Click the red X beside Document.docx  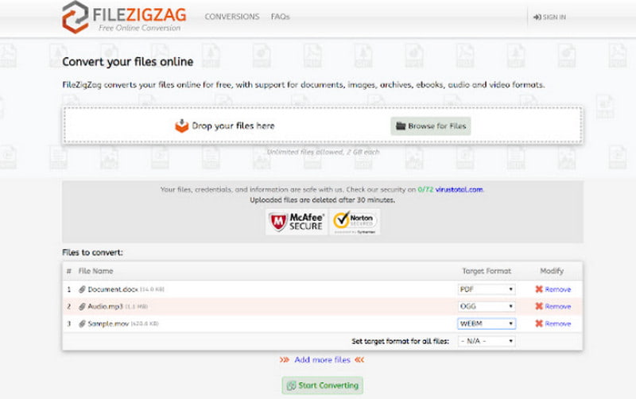coord(540,289)
